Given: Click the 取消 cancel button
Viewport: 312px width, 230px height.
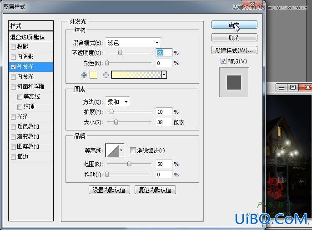Looking at the screenshot, I should click(x=234, y=37).
